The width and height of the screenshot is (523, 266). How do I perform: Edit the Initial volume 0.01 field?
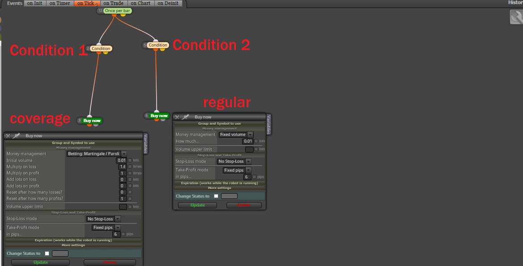(x=121, y=160)
